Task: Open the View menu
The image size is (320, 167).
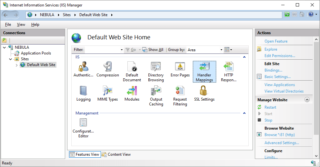Action: (21, 25)
